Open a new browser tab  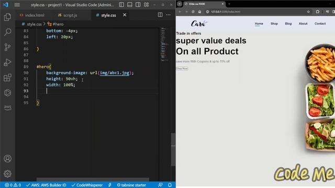pos(229,4)
